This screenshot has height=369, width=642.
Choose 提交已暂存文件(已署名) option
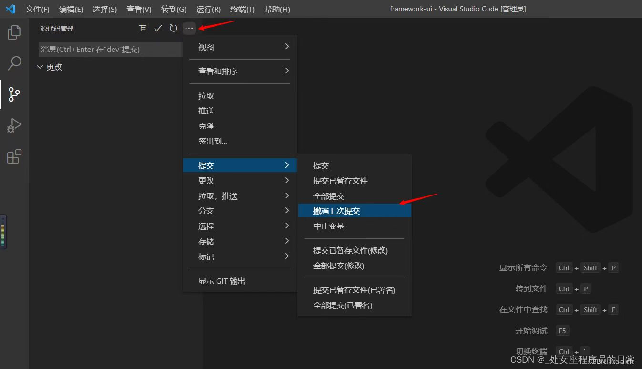click(x=354, y=290)
